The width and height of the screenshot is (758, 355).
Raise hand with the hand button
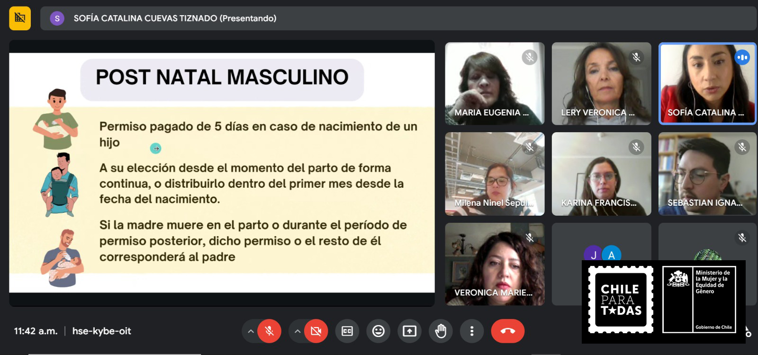(441, 331)
